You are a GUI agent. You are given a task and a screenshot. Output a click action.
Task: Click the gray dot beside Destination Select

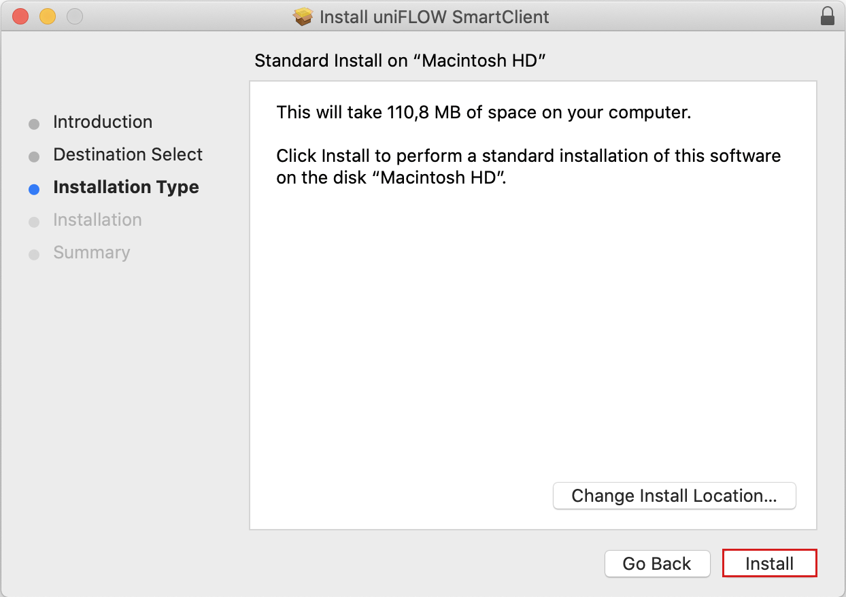(33, 156)
